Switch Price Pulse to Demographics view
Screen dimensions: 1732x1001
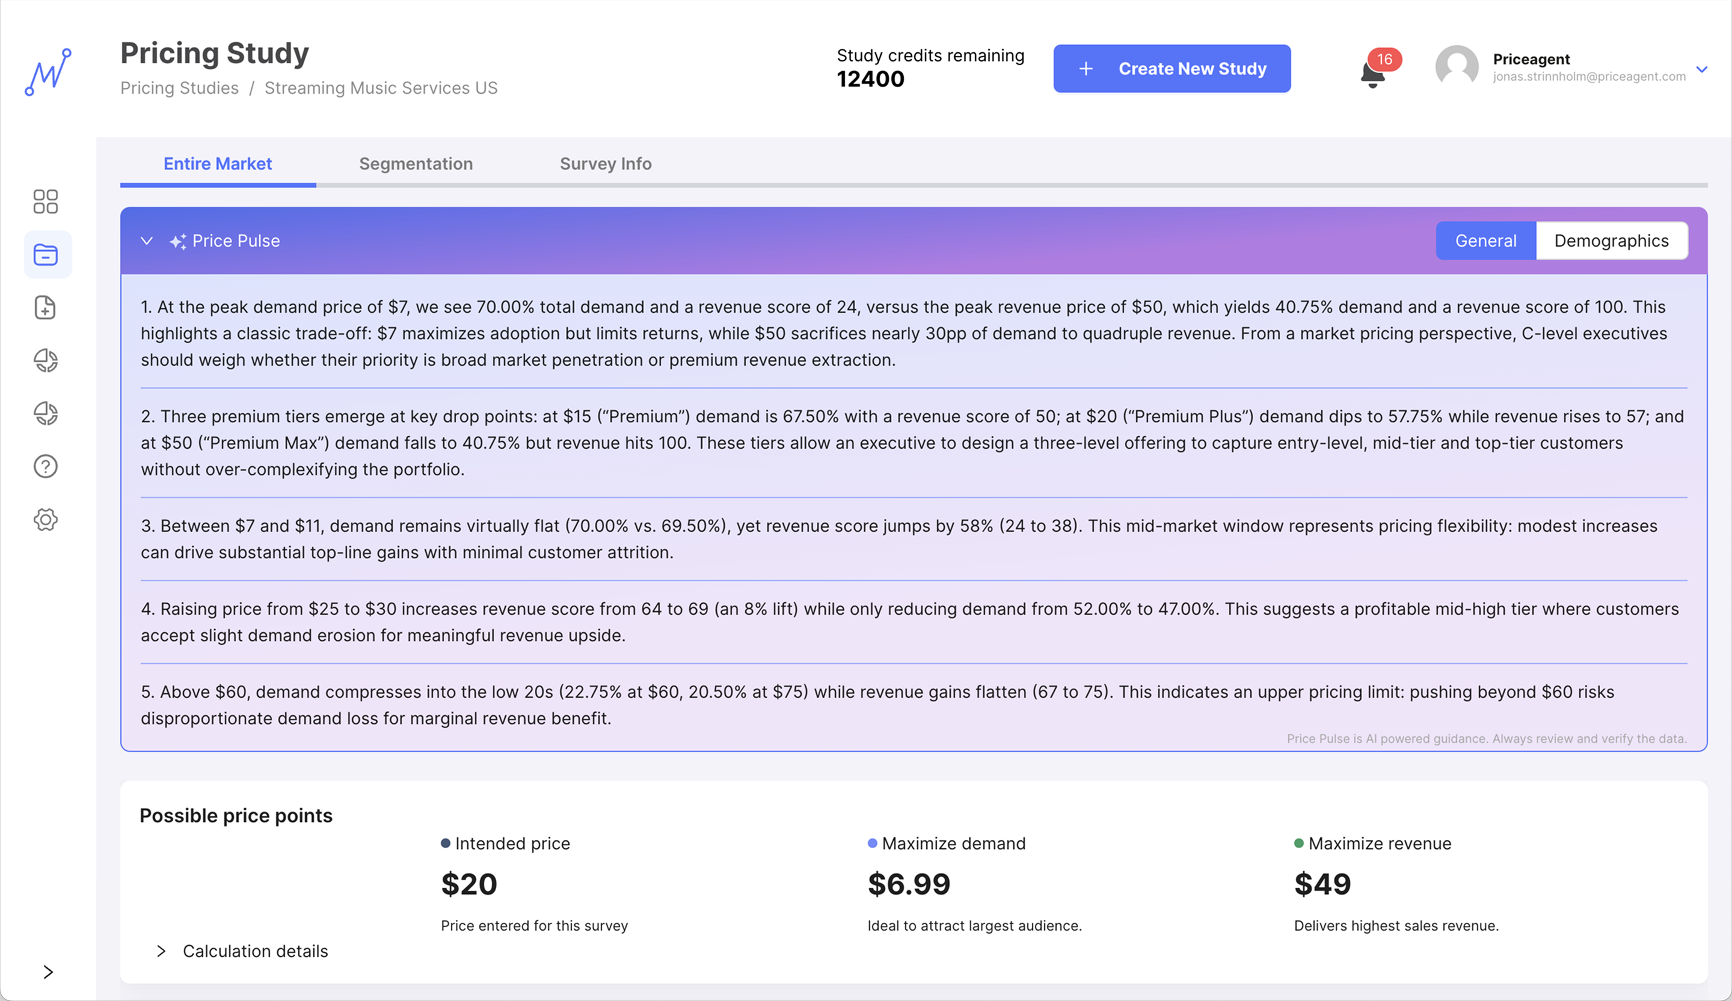[1611, 241]
